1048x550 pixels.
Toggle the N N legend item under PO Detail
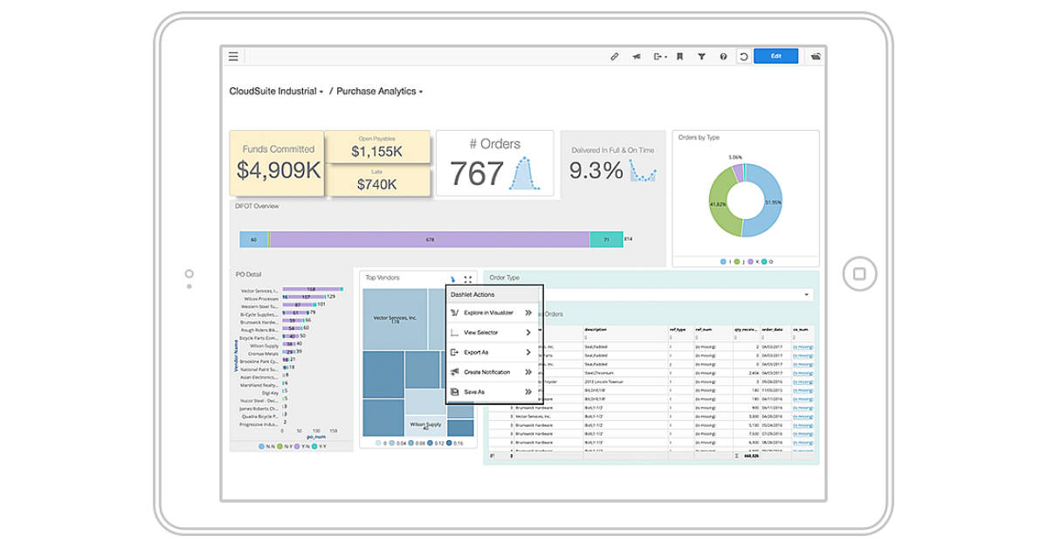(266, 446)
